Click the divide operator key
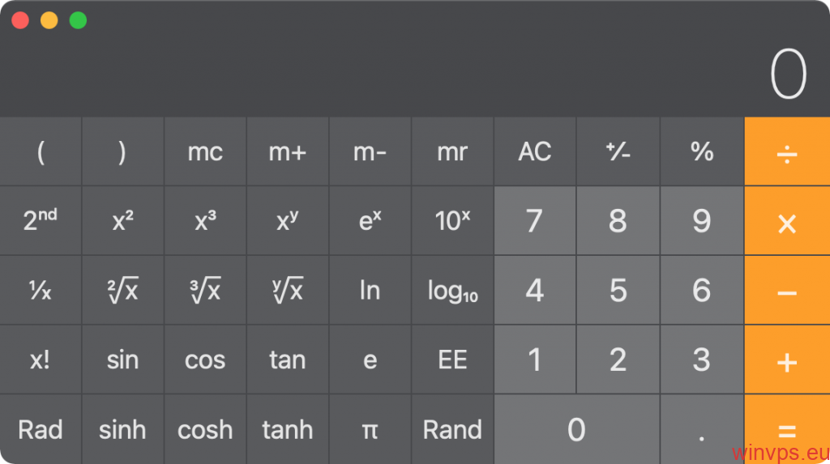The image size is (830, 464). (x=787, y=152)
